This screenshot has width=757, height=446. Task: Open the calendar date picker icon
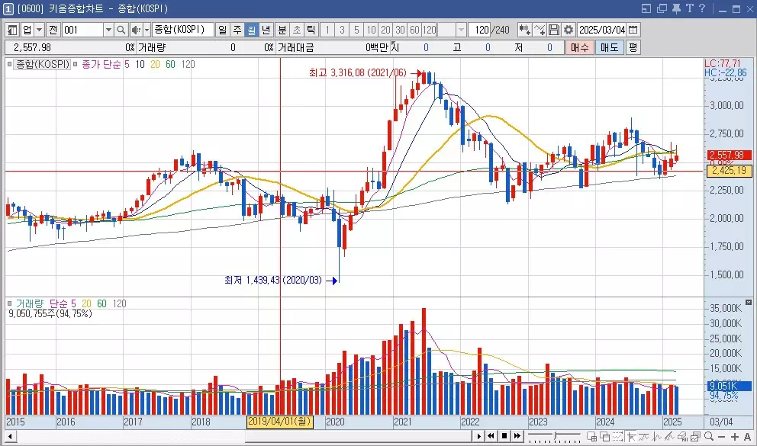[x=633, y=30]
